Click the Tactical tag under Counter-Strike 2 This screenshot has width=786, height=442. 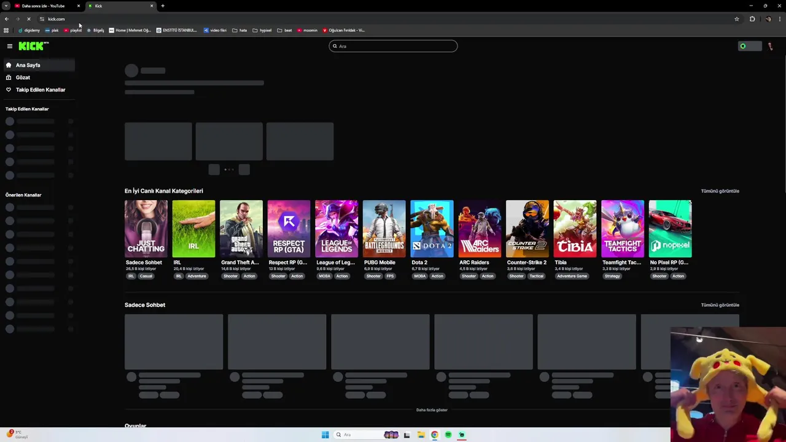point(537,276)
